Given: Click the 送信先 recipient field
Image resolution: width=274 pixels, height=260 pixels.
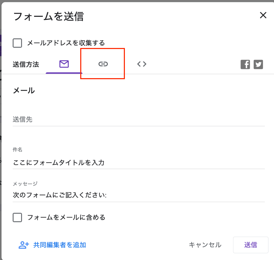Looking at the screenshot, I should click(x=139, y=120).
